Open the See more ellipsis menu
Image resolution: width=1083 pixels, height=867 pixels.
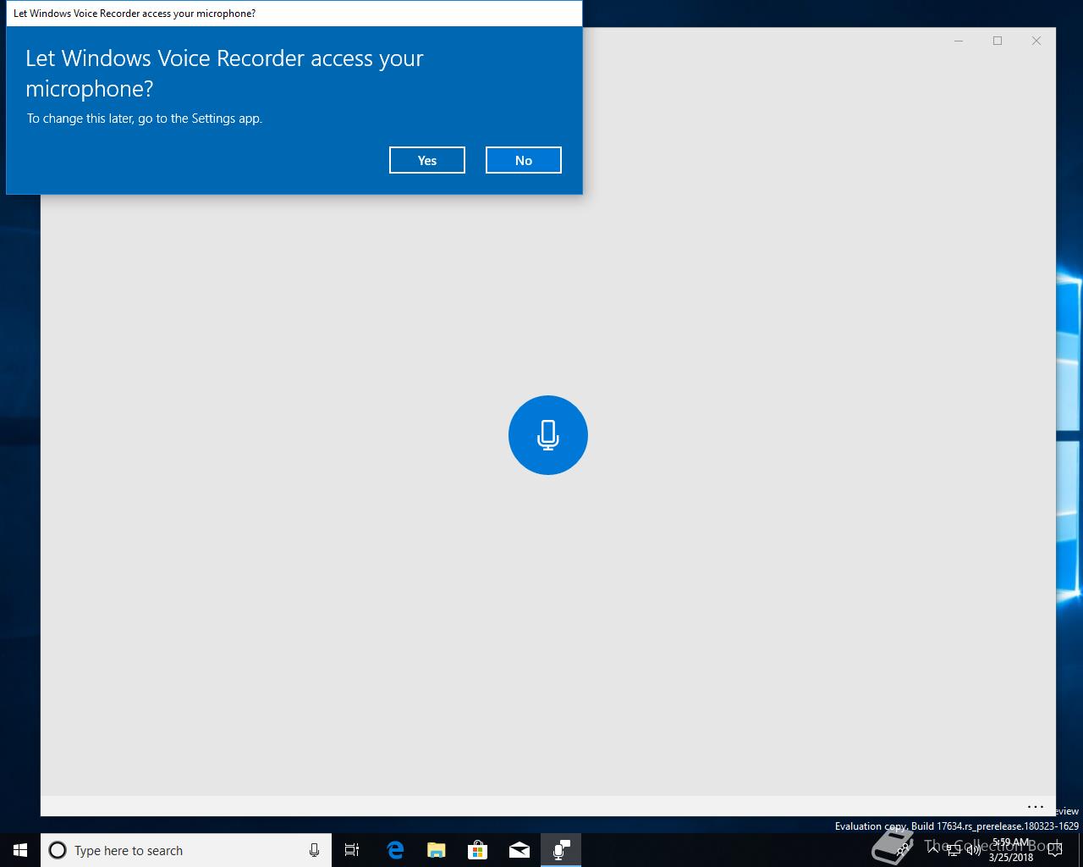pyautogui.click(x=1036, y=807)
